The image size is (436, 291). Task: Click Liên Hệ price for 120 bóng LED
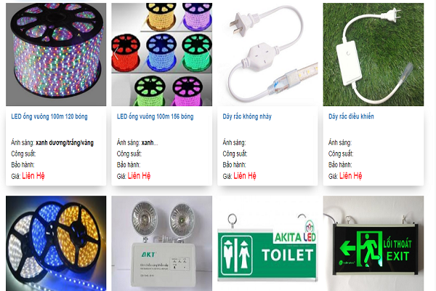pos(33,176)
